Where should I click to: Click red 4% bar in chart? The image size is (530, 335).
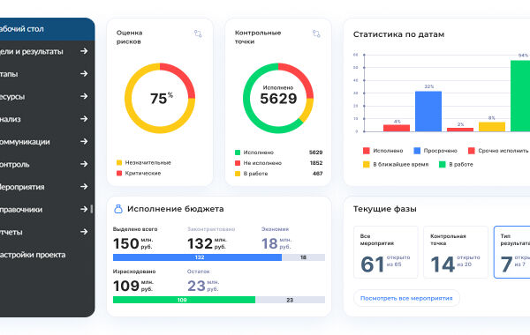click(397, 128)
